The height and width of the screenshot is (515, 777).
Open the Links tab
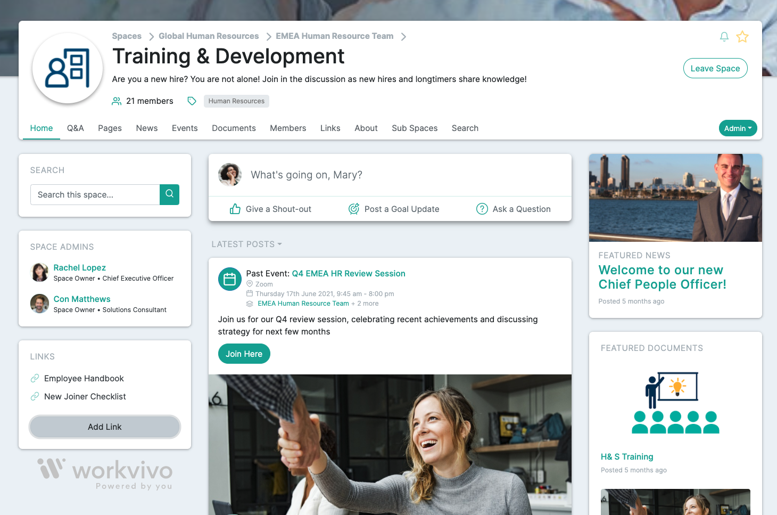[x=330, y=128]
